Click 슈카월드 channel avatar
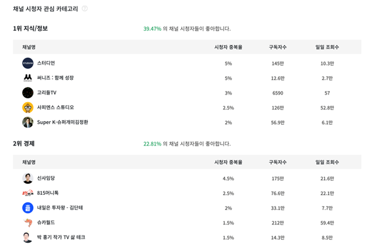 click(x=28, y=223)
